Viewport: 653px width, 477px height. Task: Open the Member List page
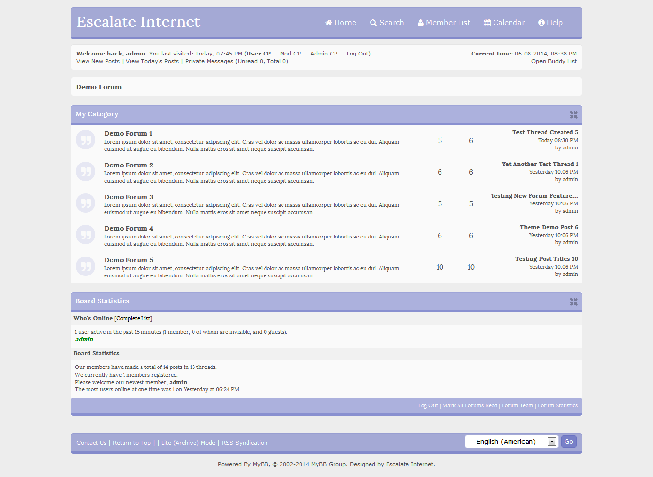coord(444,23)
